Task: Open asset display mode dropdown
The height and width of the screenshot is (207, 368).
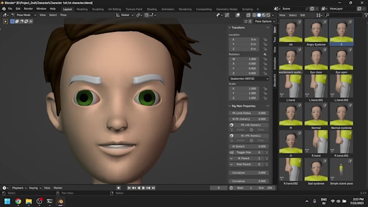Action: tap(319, 15)
